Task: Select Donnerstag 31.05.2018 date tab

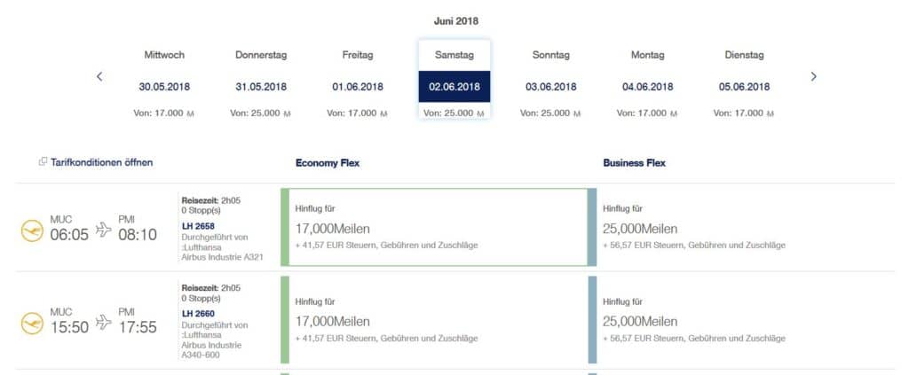Action: (261, 81)
